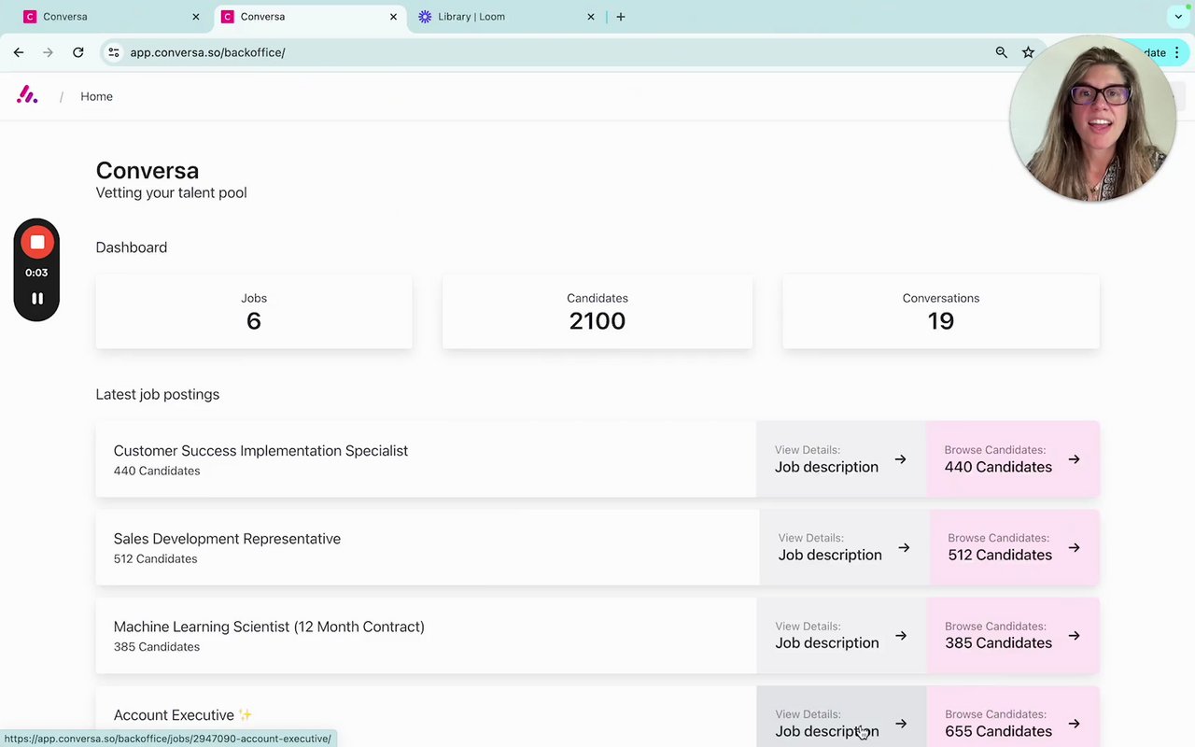Bookmark this page with the star icon
Image resolution: width=1195 pixels, height=747 pixels.
(1028, 52)
